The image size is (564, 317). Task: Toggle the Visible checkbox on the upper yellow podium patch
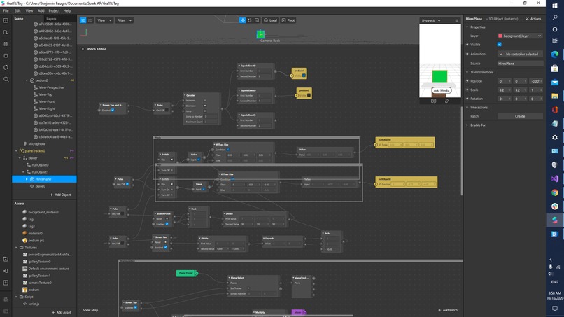point(304,76)
